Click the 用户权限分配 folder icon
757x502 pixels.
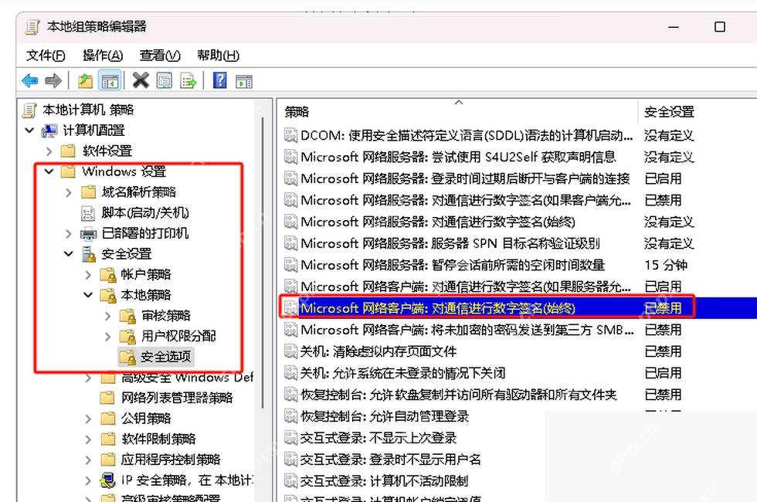click(x=127, y=336)
